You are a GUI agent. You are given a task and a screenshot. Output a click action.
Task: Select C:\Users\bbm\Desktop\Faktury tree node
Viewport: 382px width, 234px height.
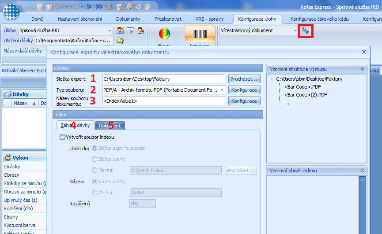click(x=309, y=79)
